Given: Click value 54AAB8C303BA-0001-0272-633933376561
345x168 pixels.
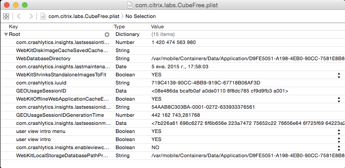Looking at the screenshot, I should tap(203, 107).
